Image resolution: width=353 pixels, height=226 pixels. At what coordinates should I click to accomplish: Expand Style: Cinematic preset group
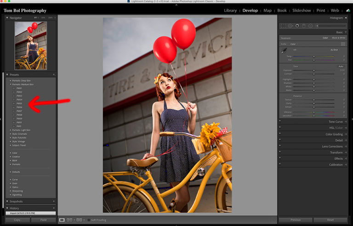pyautogui.click(x=11, y=134)
